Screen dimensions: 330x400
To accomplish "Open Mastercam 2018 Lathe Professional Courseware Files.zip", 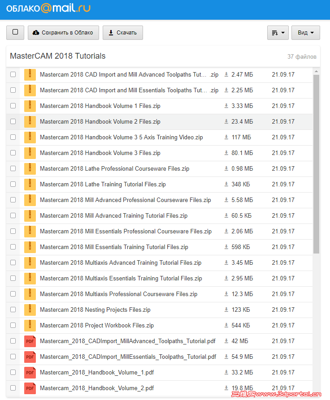I will (114, 168).
